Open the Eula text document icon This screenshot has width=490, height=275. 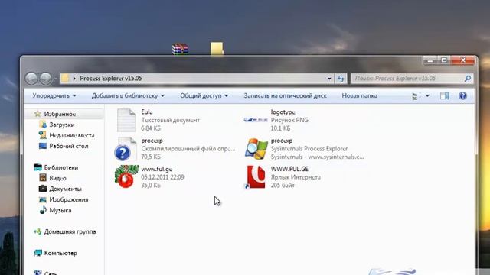click(126, 120)
